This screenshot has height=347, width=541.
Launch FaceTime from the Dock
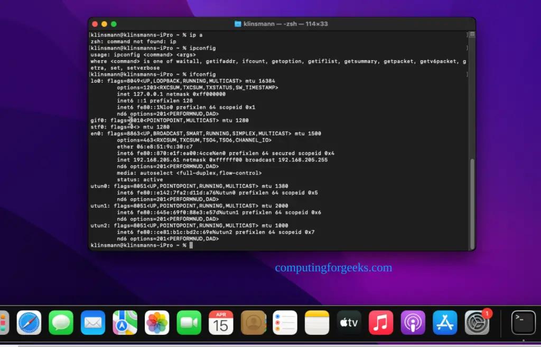coord(189,323)
